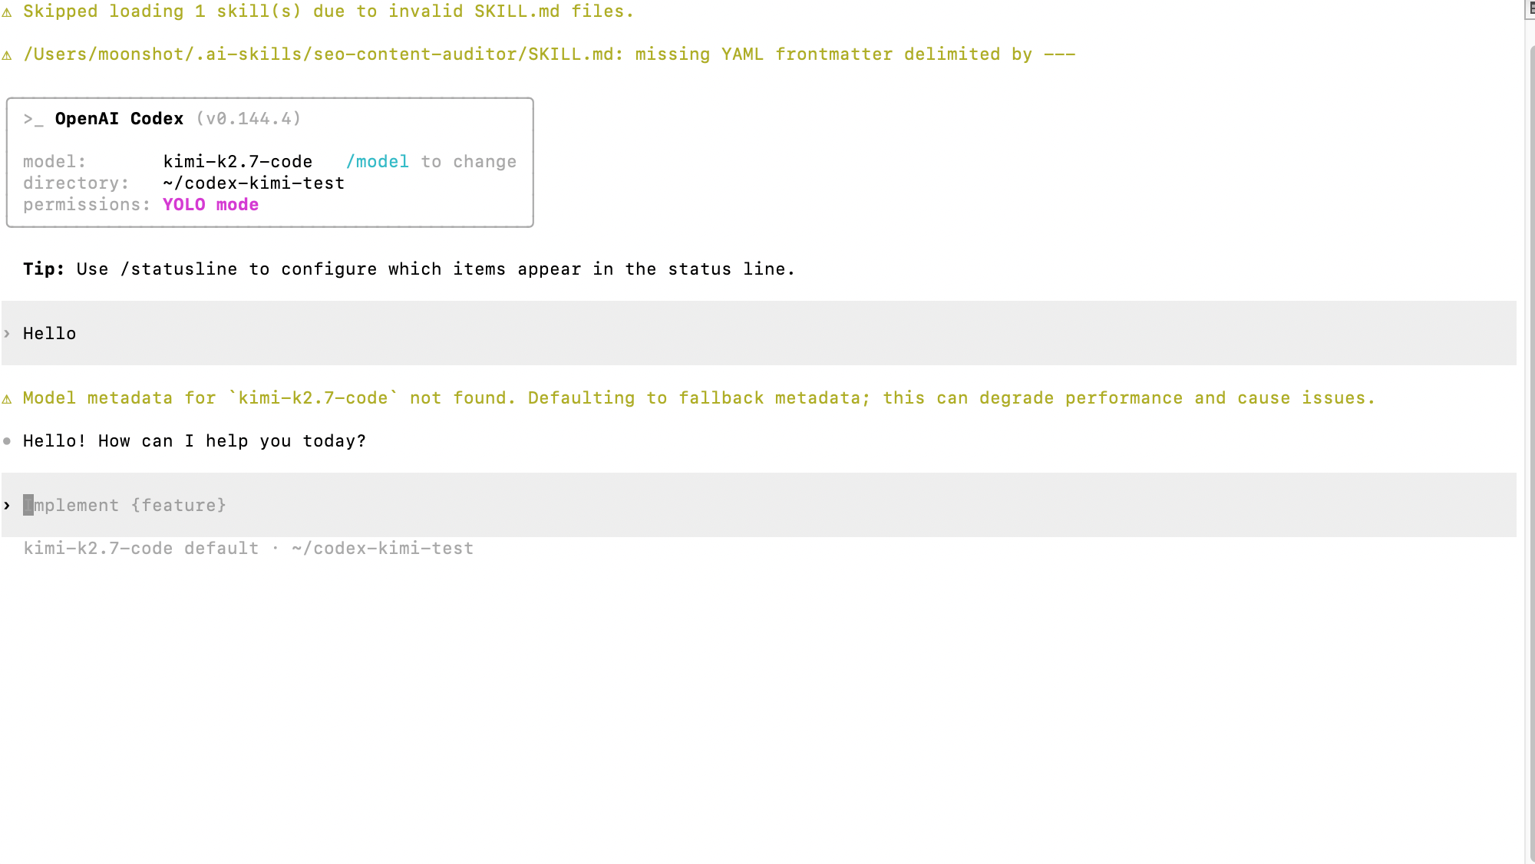
Task: Click the kimi-k2.7-code model value in header
Action: (x=238, y=162)
